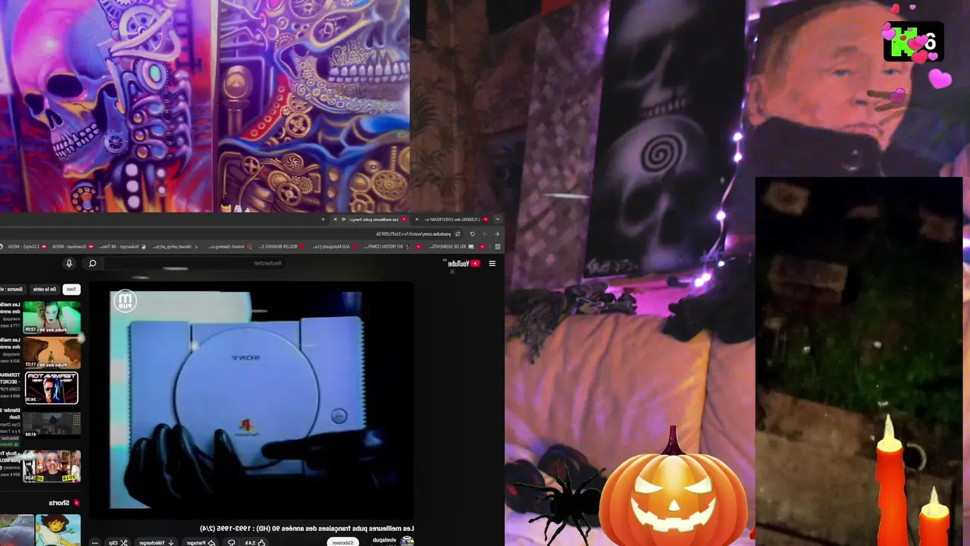970x546 pixels.
Task: Start voice search with the microphone icon
Action: 69,264
